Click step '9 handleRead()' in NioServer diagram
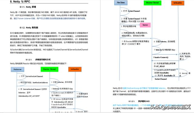This screenshot has height=113, width=194. click(62, 106)
